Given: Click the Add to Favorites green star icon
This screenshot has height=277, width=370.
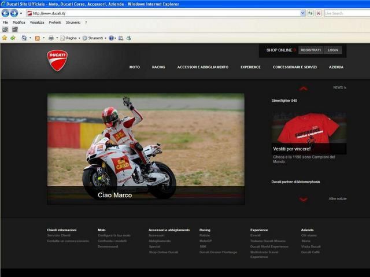Looking at the screenshot, I should click(13, 38).
